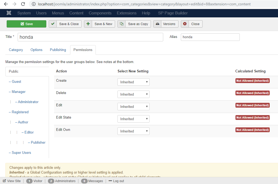Screen dimensions: 278x184
Task: Click the browser reload icon
Action: (23, 4)
